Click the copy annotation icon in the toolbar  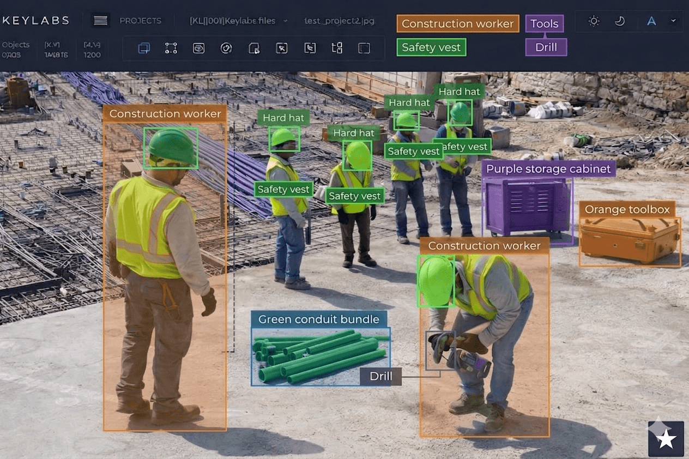[x=253, y=48]
